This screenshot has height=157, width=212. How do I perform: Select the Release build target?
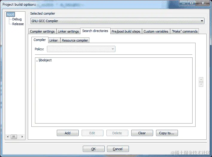(x=18, y=24)
